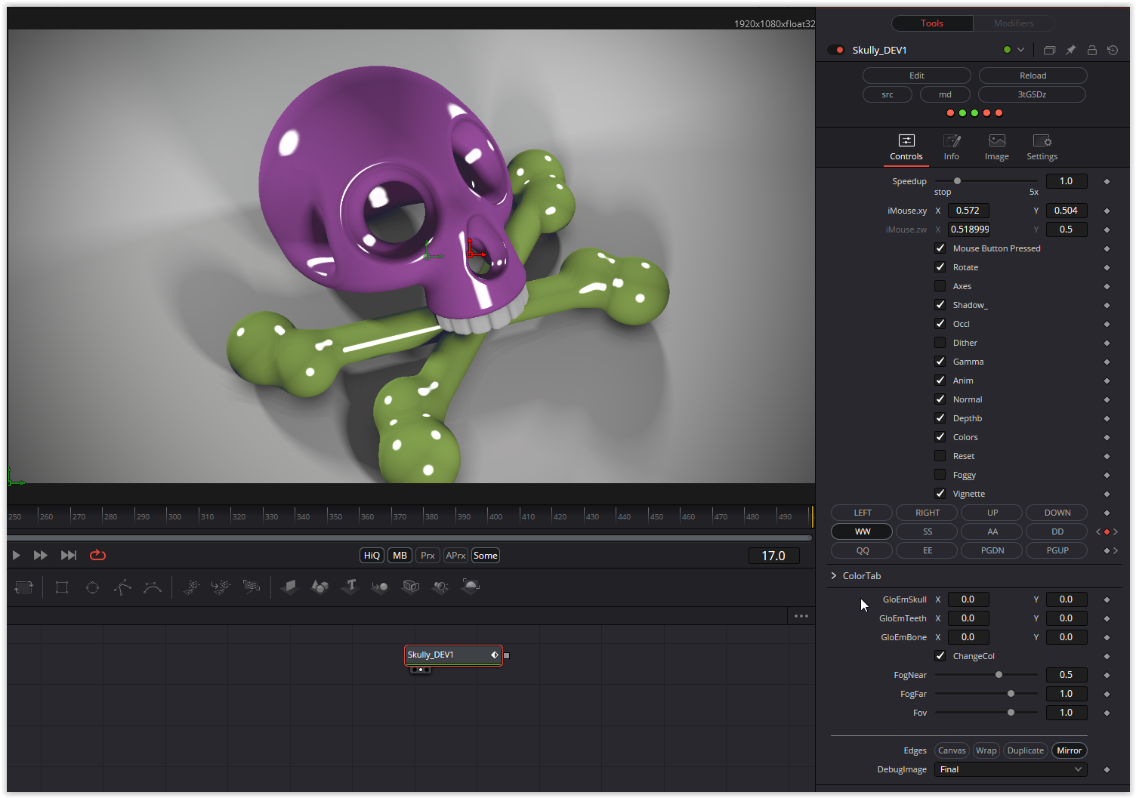Disable the Shadow_ checkbox
1136x798 pixels.
(940, 305)
